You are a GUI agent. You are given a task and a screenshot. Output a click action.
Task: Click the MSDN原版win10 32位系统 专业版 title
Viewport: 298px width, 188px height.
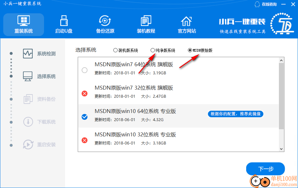[x=135, y=135]
